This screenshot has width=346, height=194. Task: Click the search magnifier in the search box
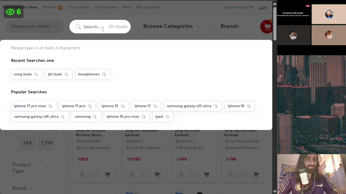(x=78, y=26)
